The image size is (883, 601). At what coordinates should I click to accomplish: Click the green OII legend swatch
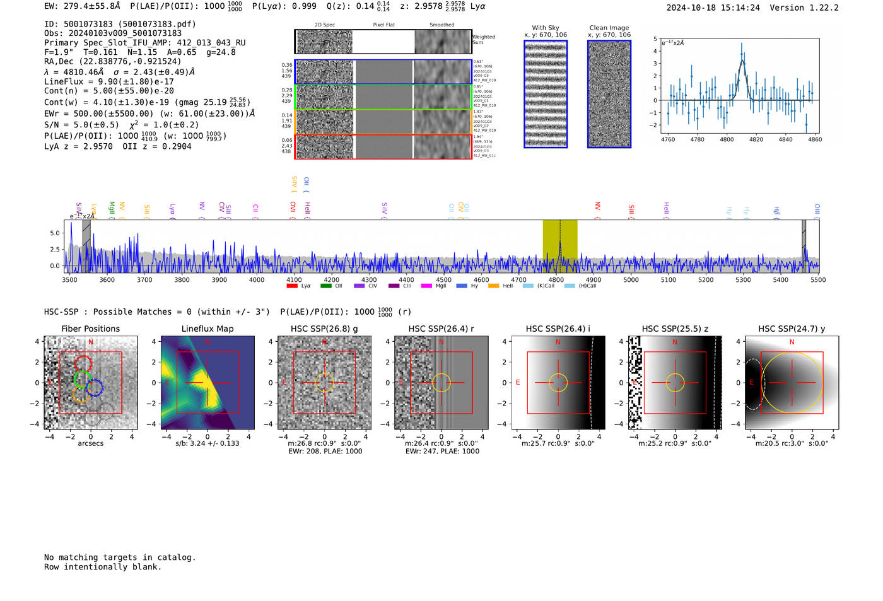tap(325, 286)
